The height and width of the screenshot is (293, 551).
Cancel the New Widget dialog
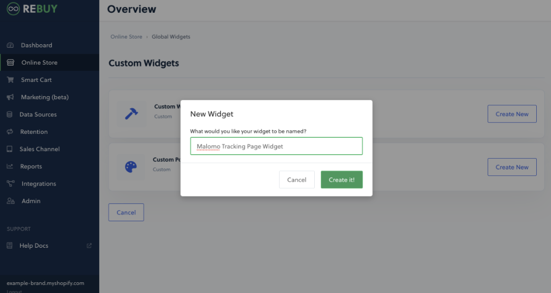(296, 180)
